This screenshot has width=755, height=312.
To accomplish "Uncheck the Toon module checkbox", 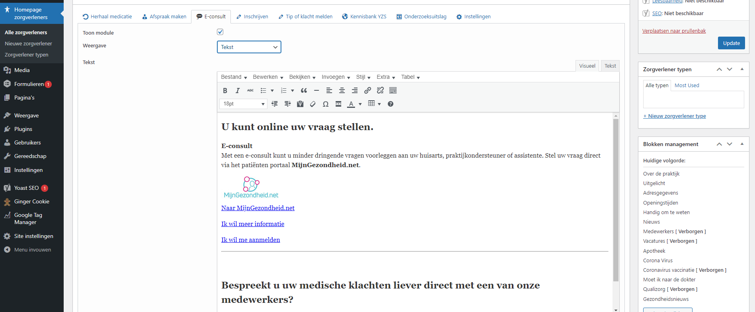I will (220, 32).
